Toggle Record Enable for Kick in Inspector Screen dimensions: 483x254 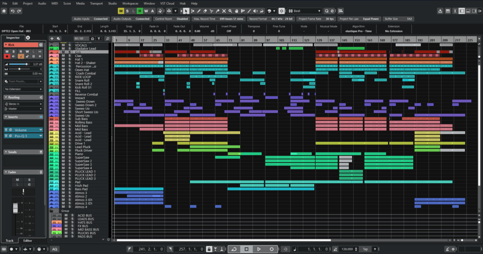(x=7, y=56)
